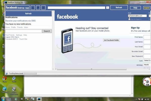The height and width of the screenshot is (101, 151).
Task: Click the Find Friends link
Action: tap(10, 35)
